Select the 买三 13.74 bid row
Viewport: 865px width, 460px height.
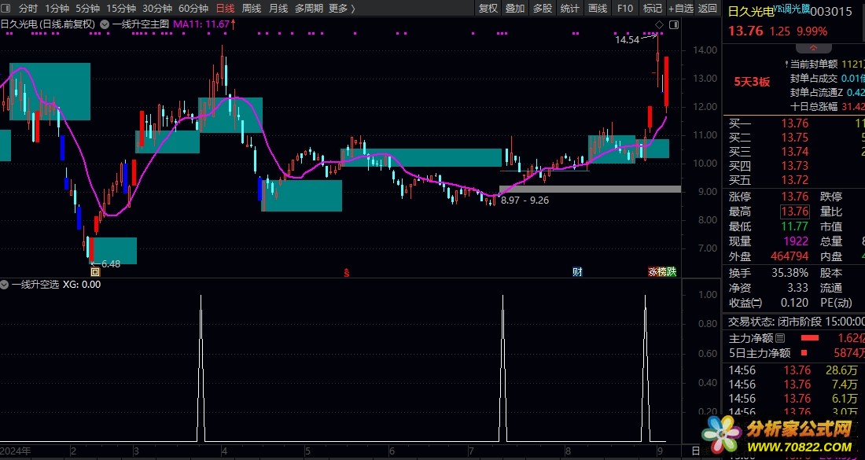(x=794, y=152)
